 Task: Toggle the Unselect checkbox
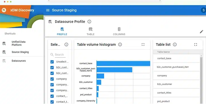(52, 62)
